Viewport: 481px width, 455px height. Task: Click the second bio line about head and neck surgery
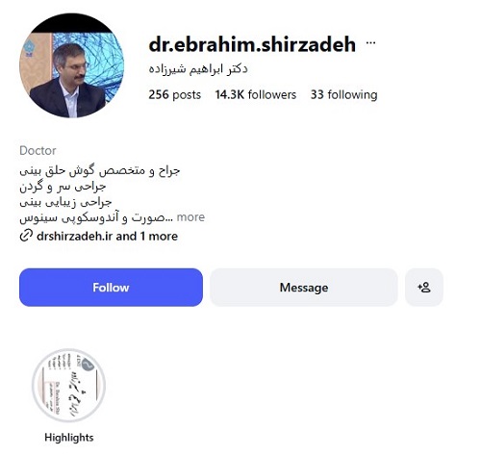[x=63, y=186]
